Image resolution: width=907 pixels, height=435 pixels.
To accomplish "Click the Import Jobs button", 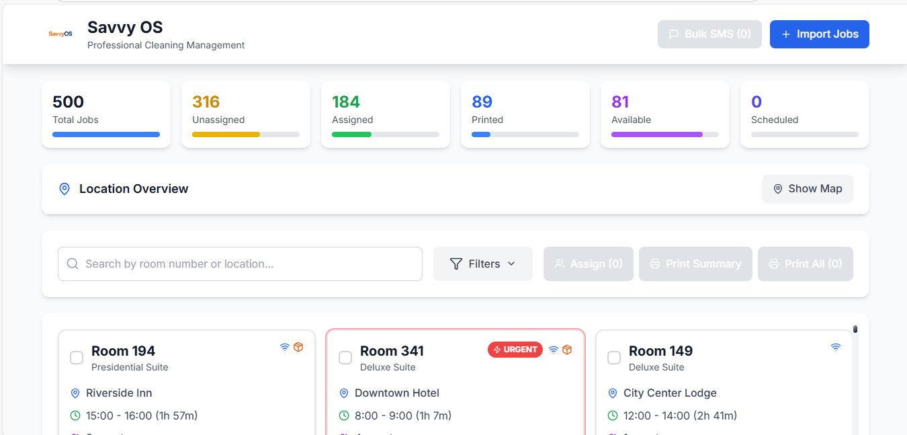I will pyautogui.click(x=820, y=34).
